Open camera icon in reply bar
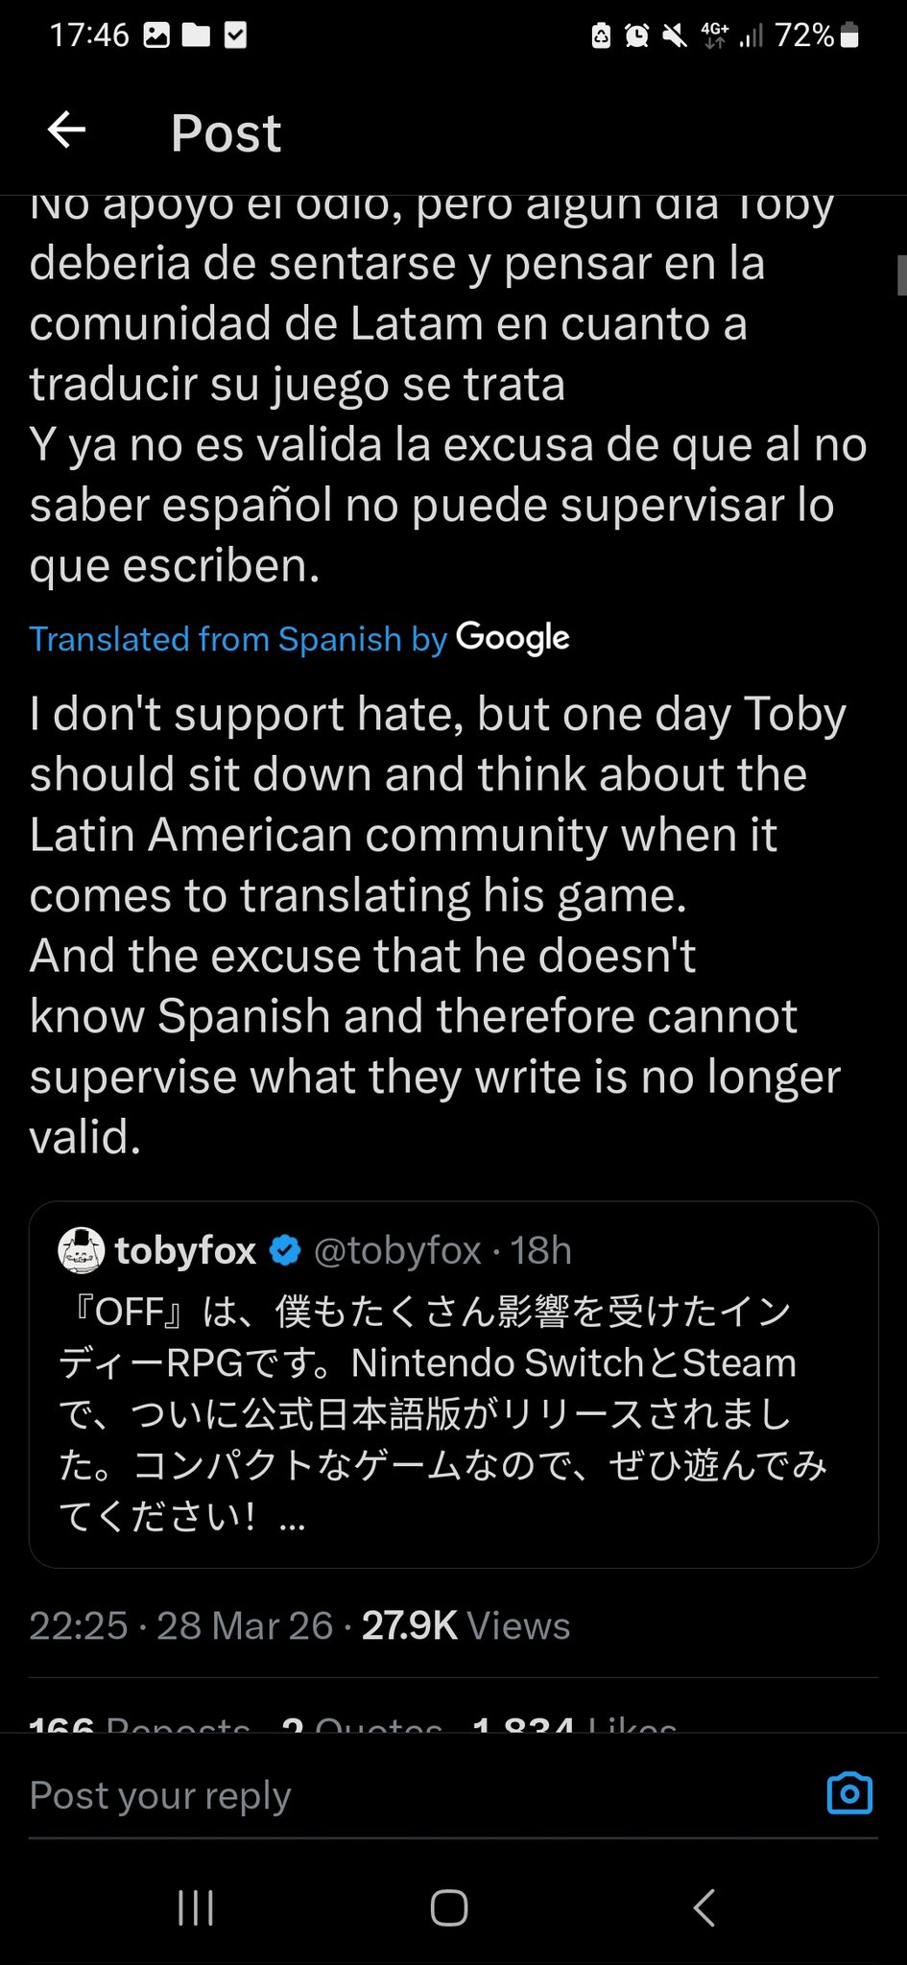The height and width of the screenshot is (1965, 907). coord(849,1793)
